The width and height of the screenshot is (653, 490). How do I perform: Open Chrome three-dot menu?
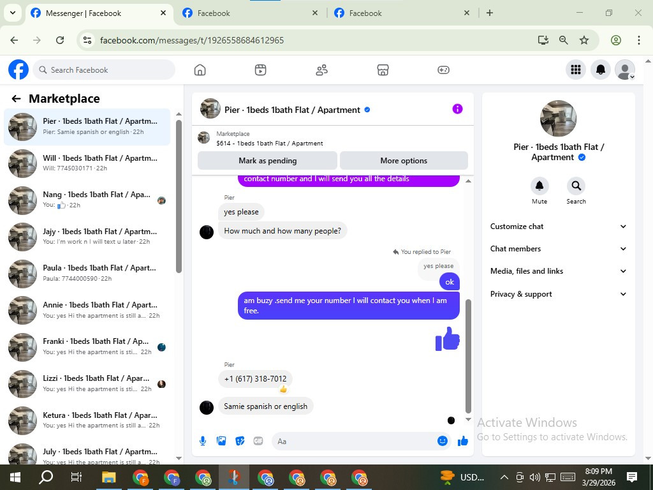[x=638, y=40]
